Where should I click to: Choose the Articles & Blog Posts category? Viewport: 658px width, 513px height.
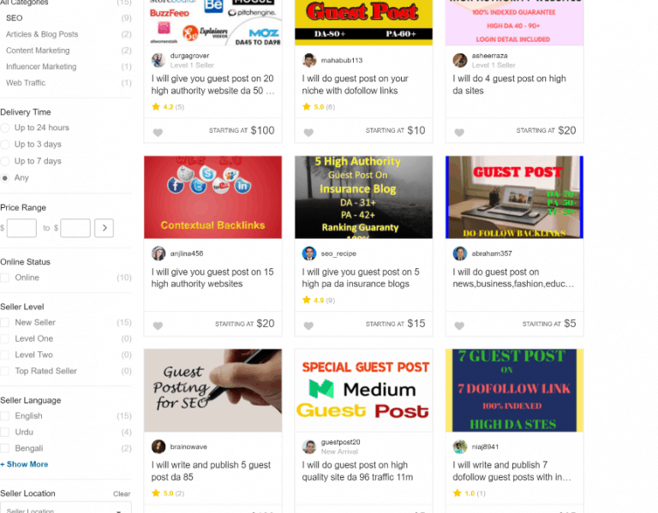(x=42, y=34)
